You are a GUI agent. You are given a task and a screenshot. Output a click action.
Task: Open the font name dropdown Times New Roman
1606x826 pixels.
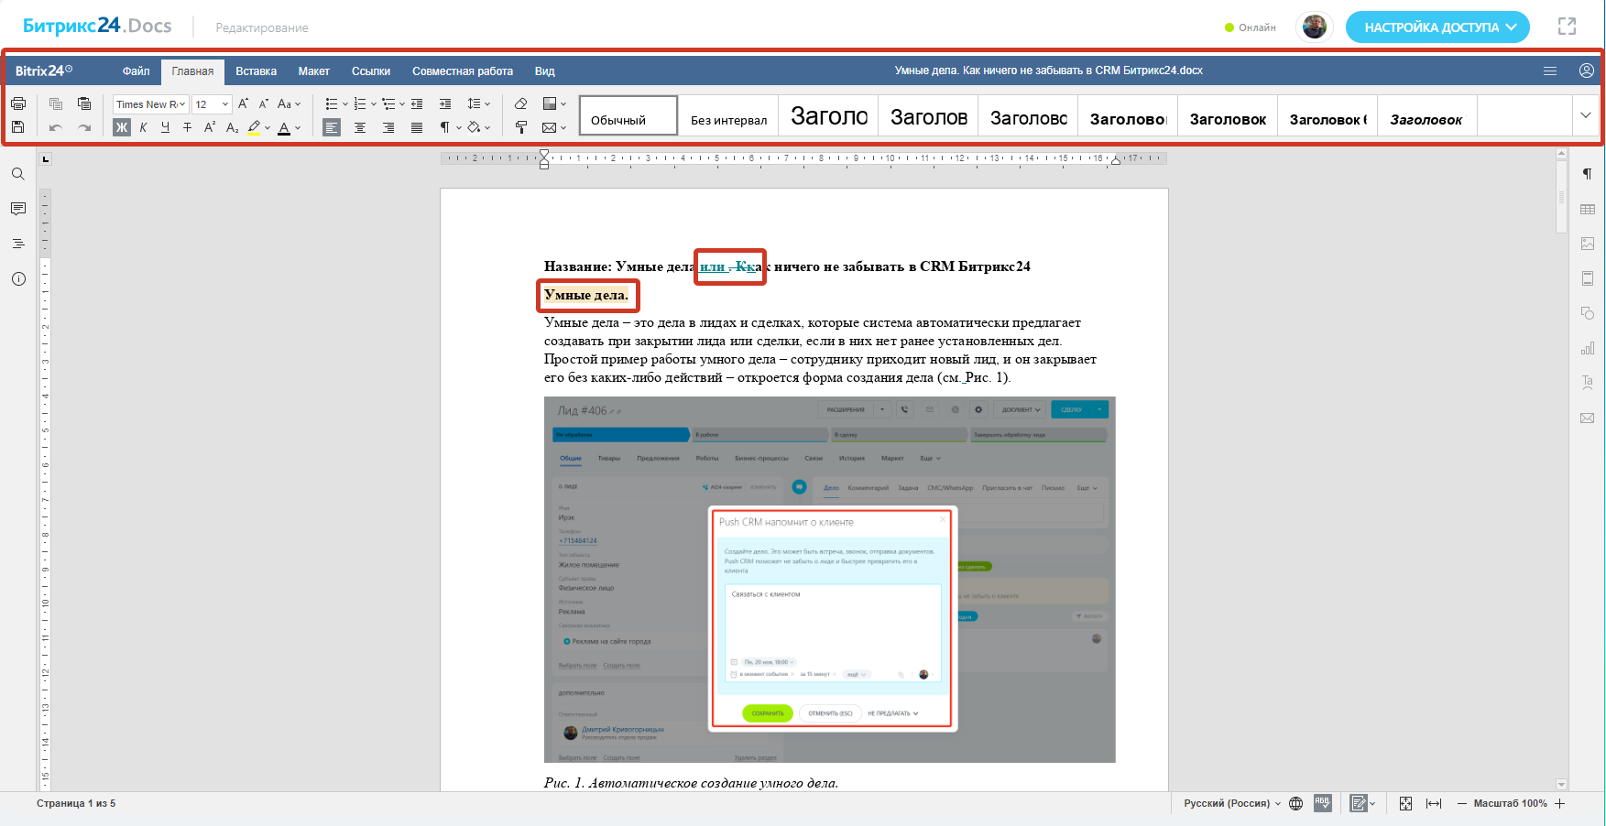point(151,103)
